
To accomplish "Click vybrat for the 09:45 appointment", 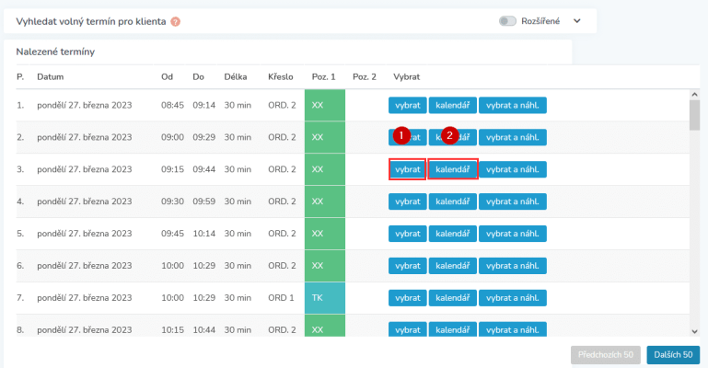I will click(407, 234).
